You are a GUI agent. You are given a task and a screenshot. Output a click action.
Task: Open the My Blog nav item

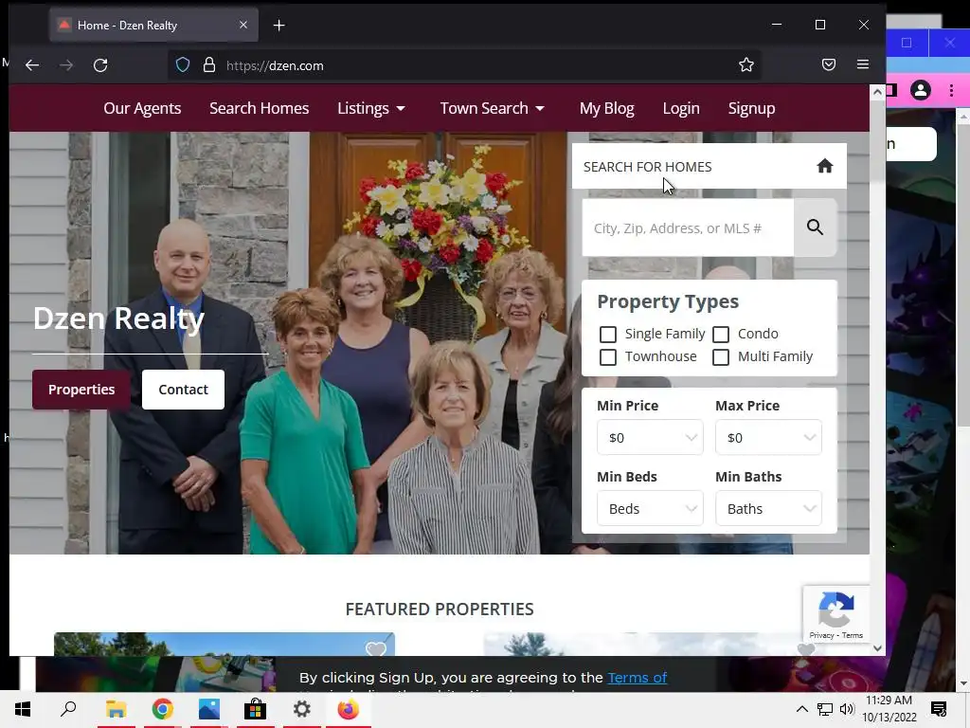pyautogui.click(x=607, y=108)
